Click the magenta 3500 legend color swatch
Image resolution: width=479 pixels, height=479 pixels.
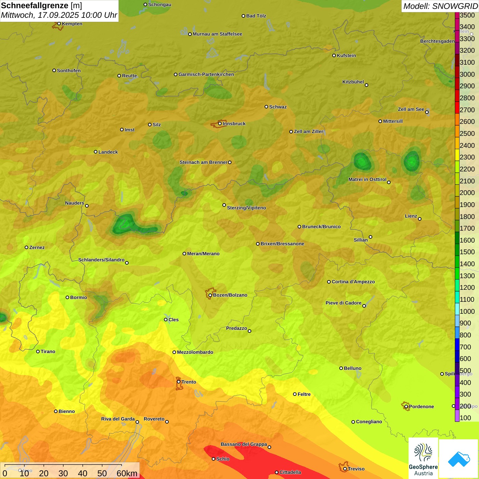click(457, 15)
